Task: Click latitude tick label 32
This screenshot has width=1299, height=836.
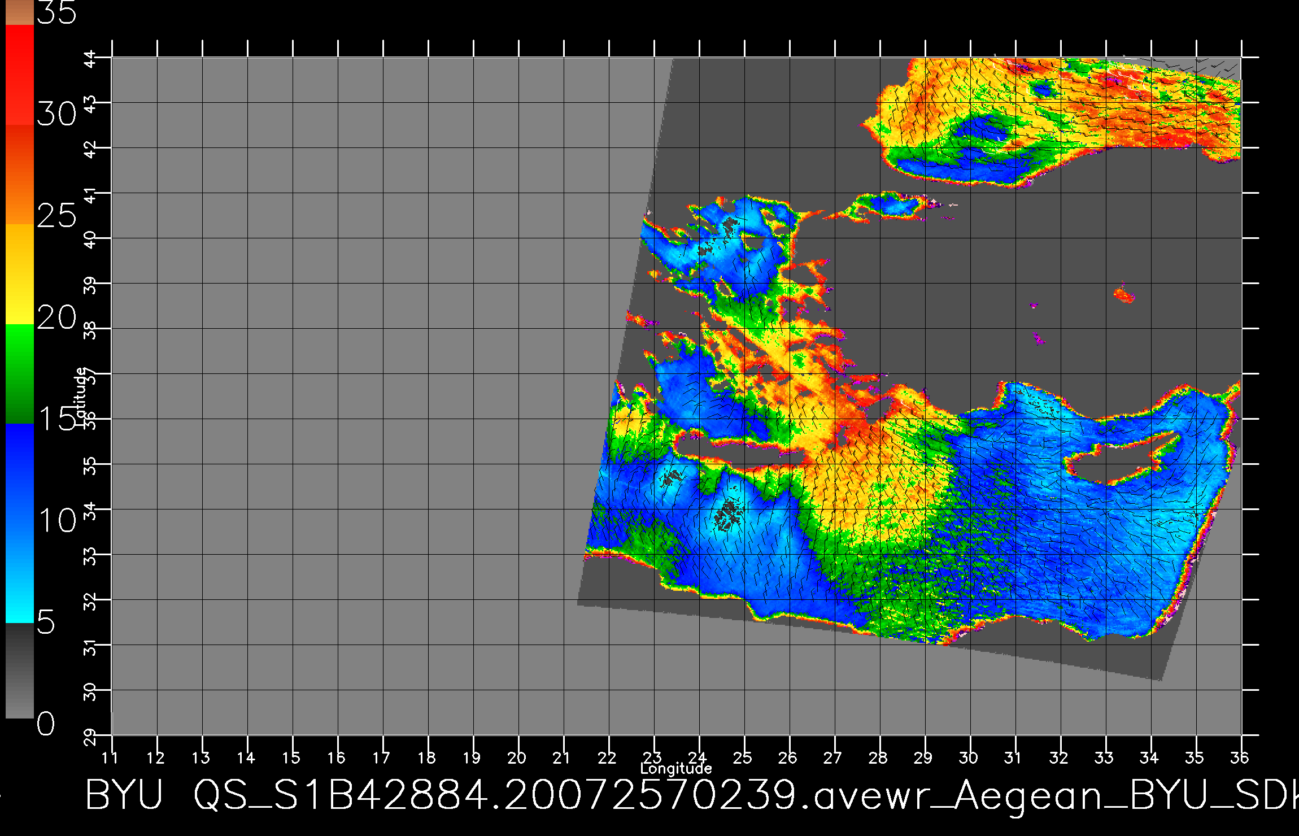Action: 90,602
